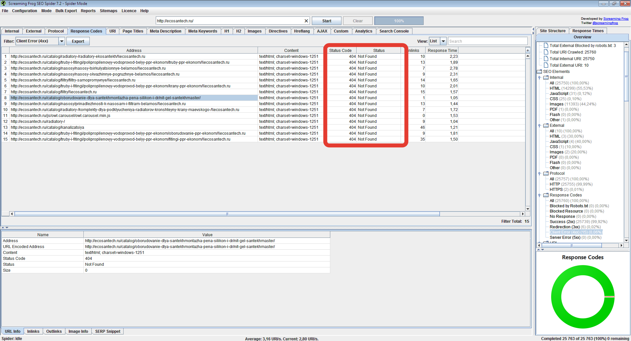This screenshot has height=341, width=631.
Task: Click the green Response Codes donut chart
Action: [583, 297]
